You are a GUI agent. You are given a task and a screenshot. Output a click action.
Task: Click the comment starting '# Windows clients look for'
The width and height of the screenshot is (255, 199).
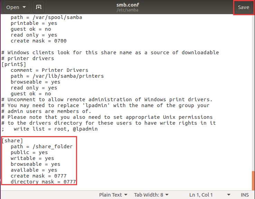110,53
